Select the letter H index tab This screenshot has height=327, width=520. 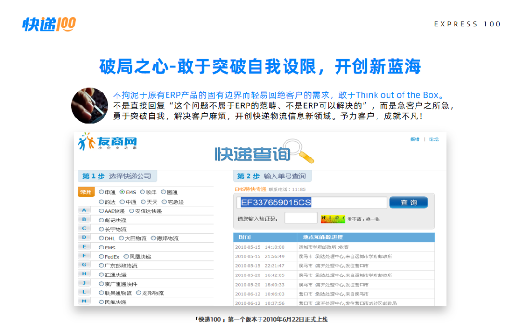[x=84, y=274]
